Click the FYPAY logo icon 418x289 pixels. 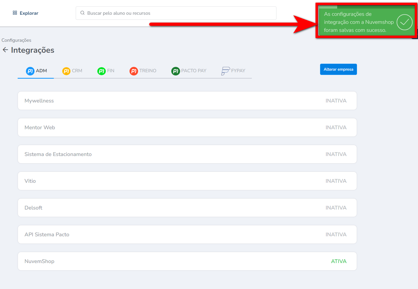click(x=225, y=71)
